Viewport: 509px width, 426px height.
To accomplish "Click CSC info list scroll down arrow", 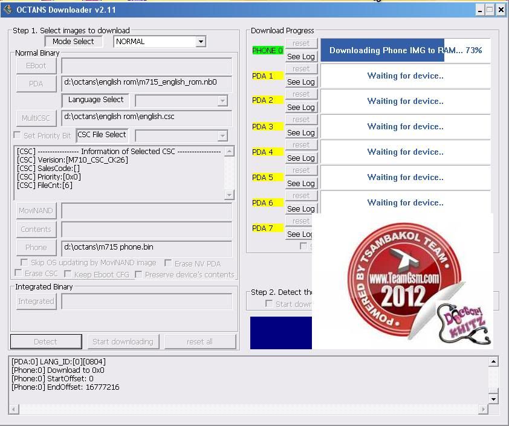I will 229,195.
